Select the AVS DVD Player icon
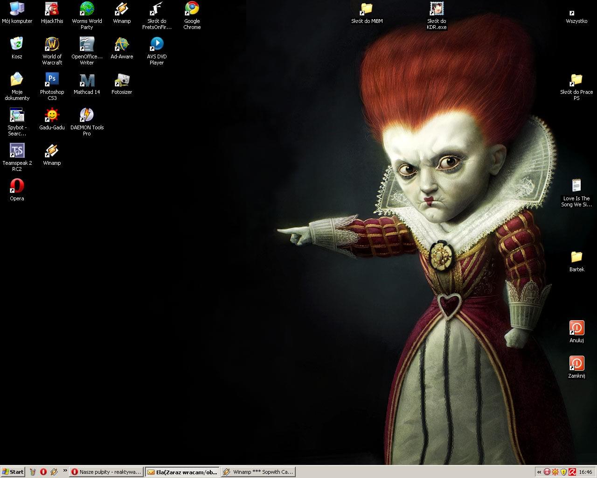This screenshot has width=597, height=478. click(157, 51)
